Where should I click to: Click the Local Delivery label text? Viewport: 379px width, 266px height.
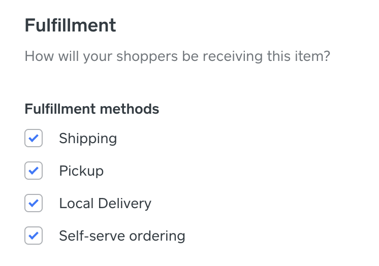click(105, 204)
